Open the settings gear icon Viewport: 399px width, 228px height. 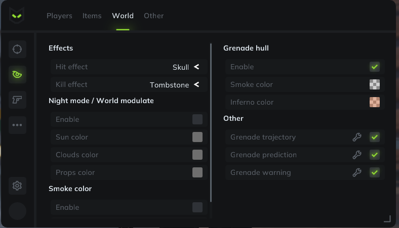point(17,186)
